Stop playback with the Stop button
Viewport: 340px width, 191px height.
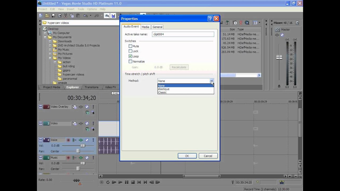[133, 182]
